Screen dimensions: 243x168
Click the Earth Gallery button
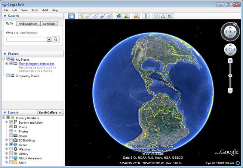click(x=50, y=112)
